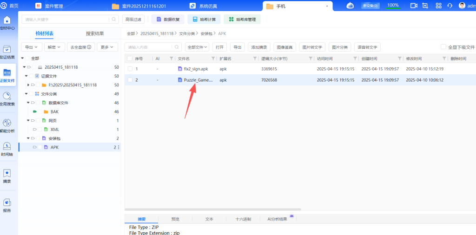Switch to the 搜索结果 tab
Image resolution: width=476 pixels, height=235 pixels.
pos(95,33)
